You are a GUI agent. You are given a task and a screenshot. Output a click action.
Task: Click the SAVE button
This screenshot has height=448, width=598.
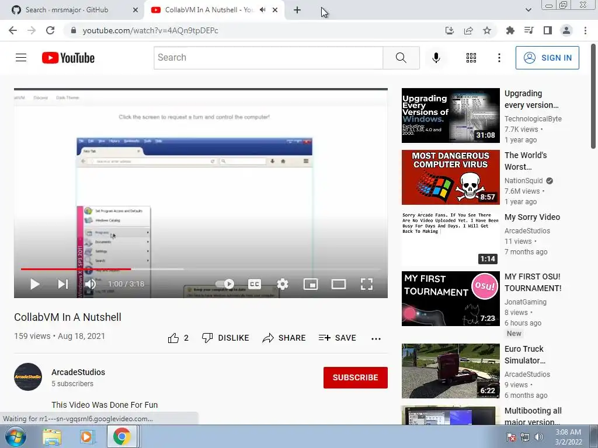[x=338, y=338]
